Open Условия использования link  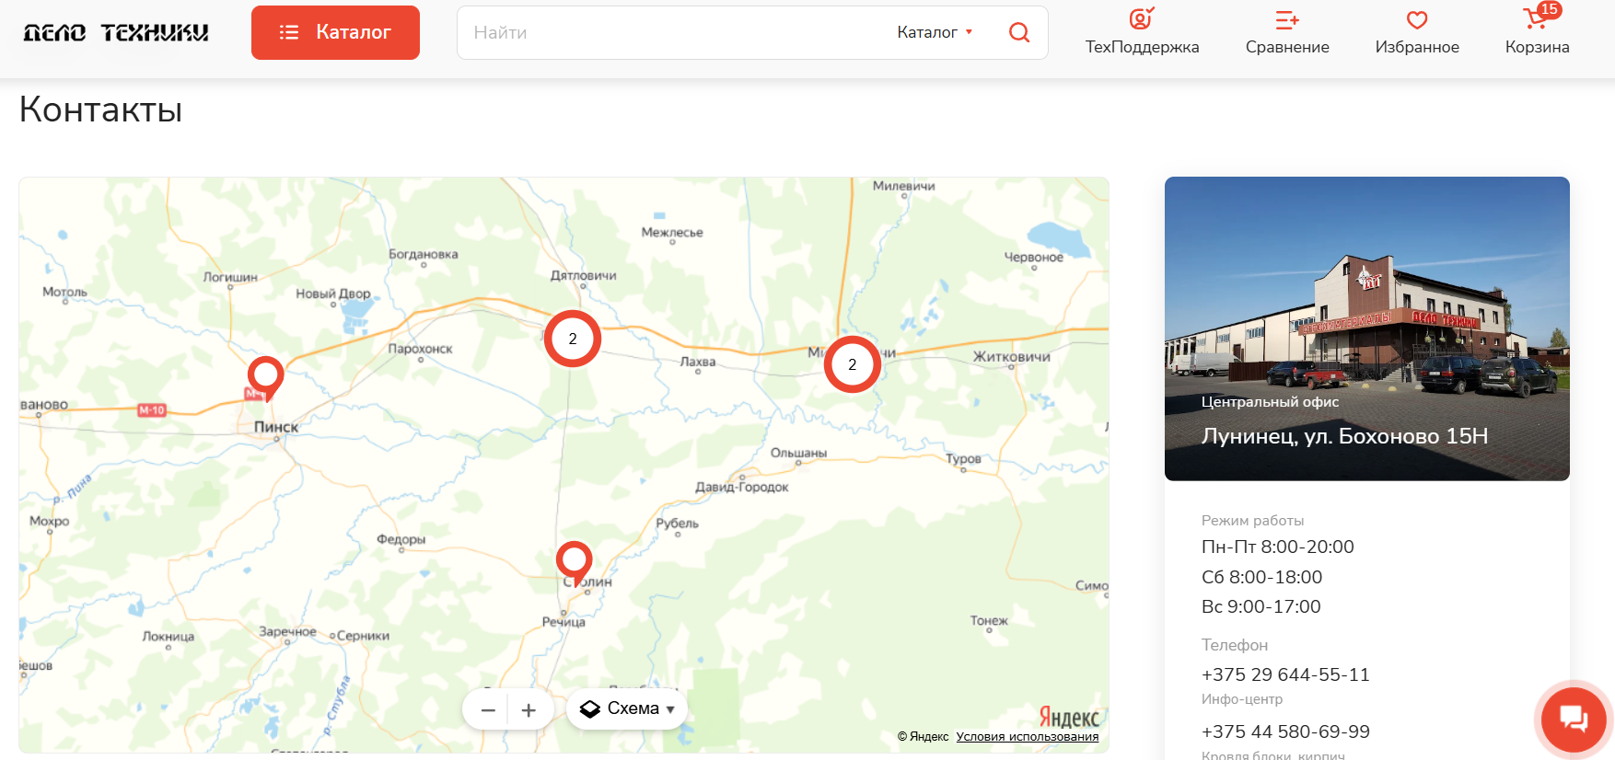coord(1028,737)
